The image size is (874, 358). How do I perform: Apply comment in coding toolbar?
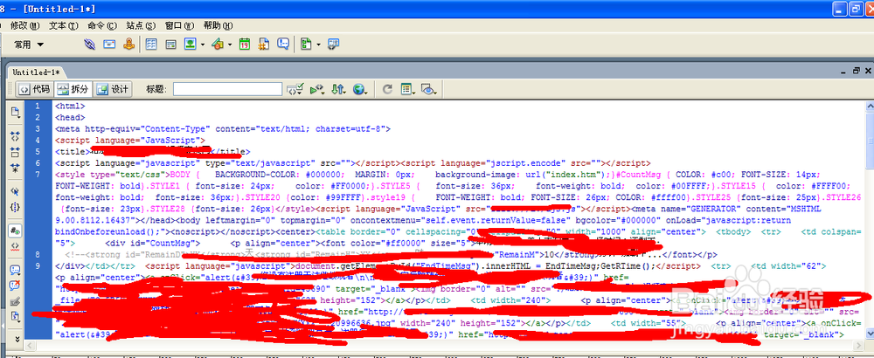(15, 270)
